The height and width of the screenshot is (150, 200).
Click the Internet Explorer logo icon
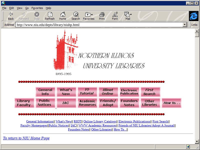(193, 16)
